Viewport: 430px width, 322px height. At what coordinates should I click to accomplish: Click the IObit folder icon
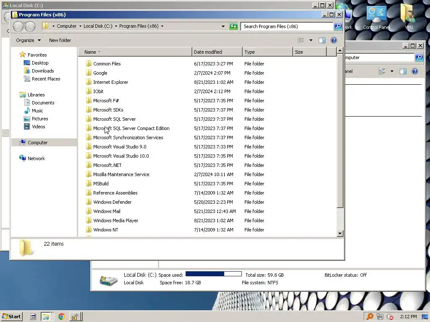pos(89,91)
